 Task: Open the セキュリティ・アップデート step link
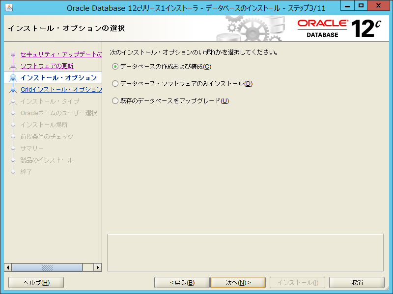pyautogui.click(x=61, y=54)
